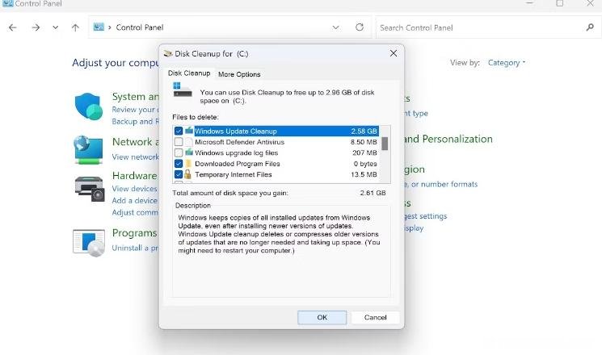Uncheck the Temporary Internet Files checkbox
The width and height of the screenshot is (602, 355).
click(179, 174)
